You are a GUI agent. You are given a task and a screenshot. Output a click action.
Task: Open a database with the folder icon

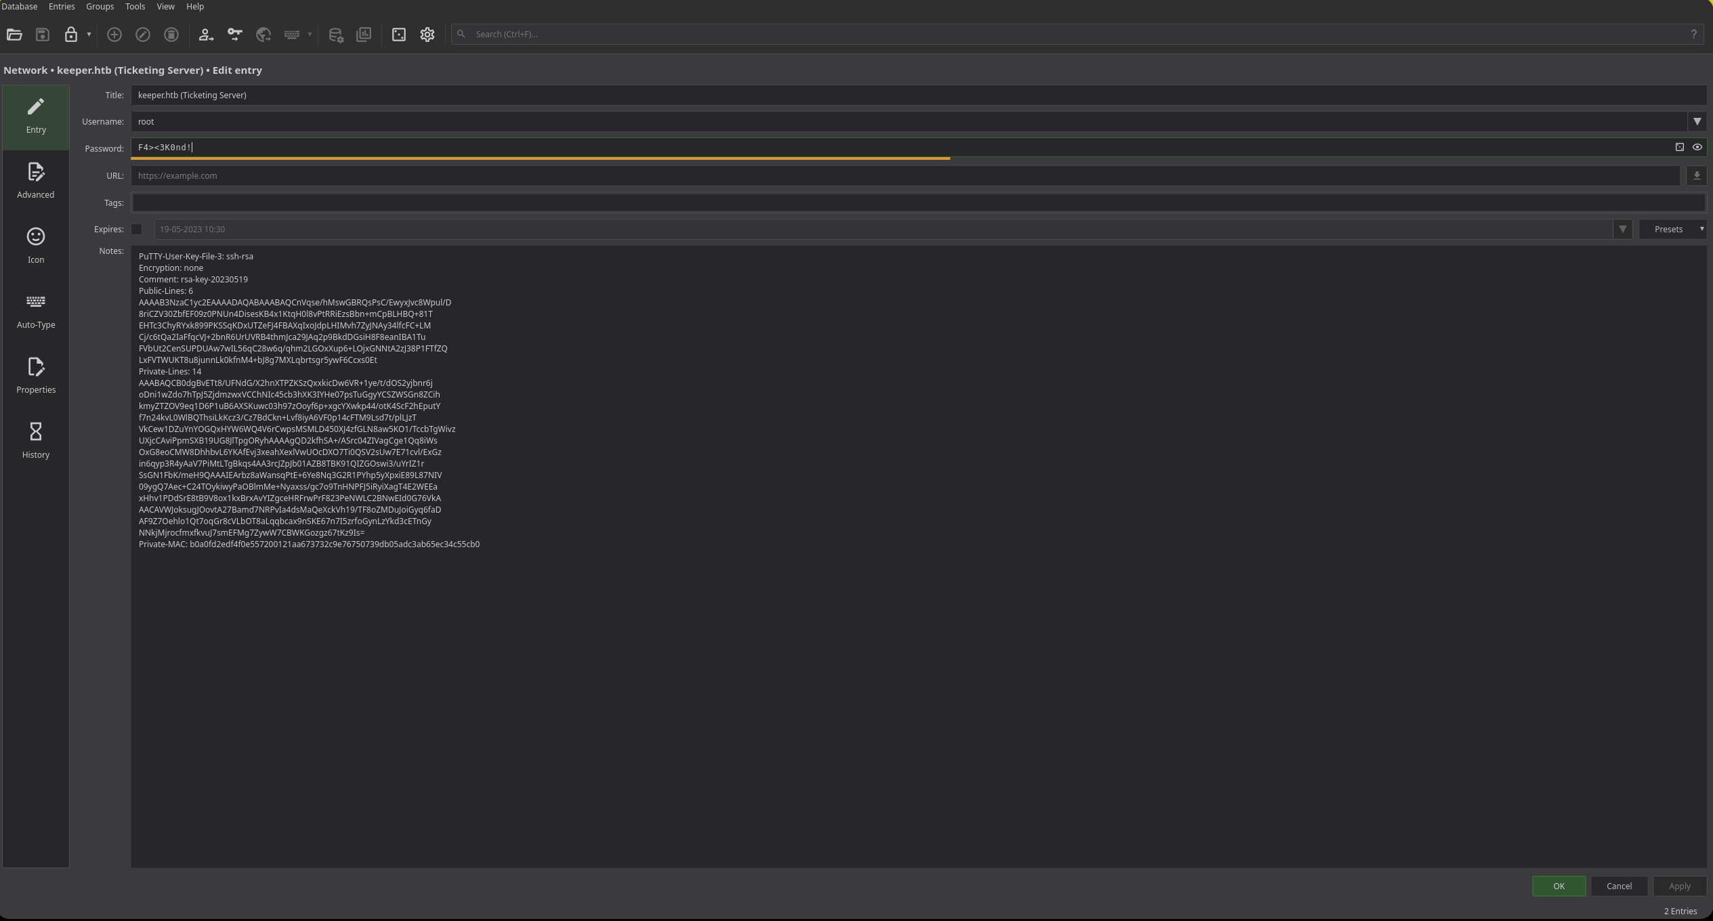coord(14,35)
